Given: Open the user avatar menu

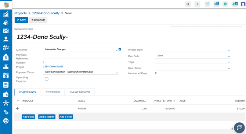Looking at the screenshot, I should coord(243,4).
